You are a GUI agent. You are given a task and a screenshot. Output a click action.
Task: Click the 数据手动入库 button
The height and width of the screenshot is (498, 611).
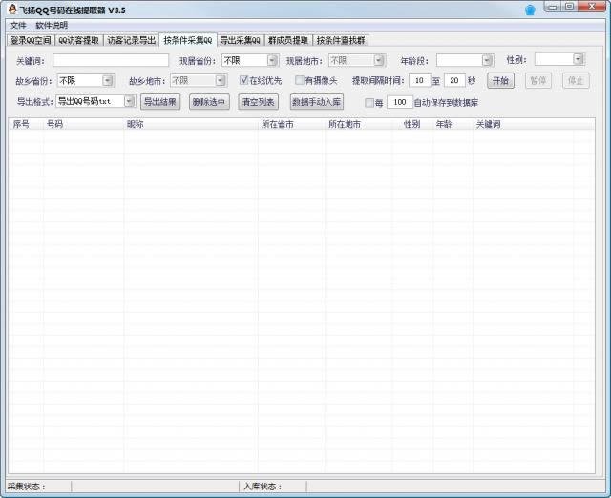[316, 101]
